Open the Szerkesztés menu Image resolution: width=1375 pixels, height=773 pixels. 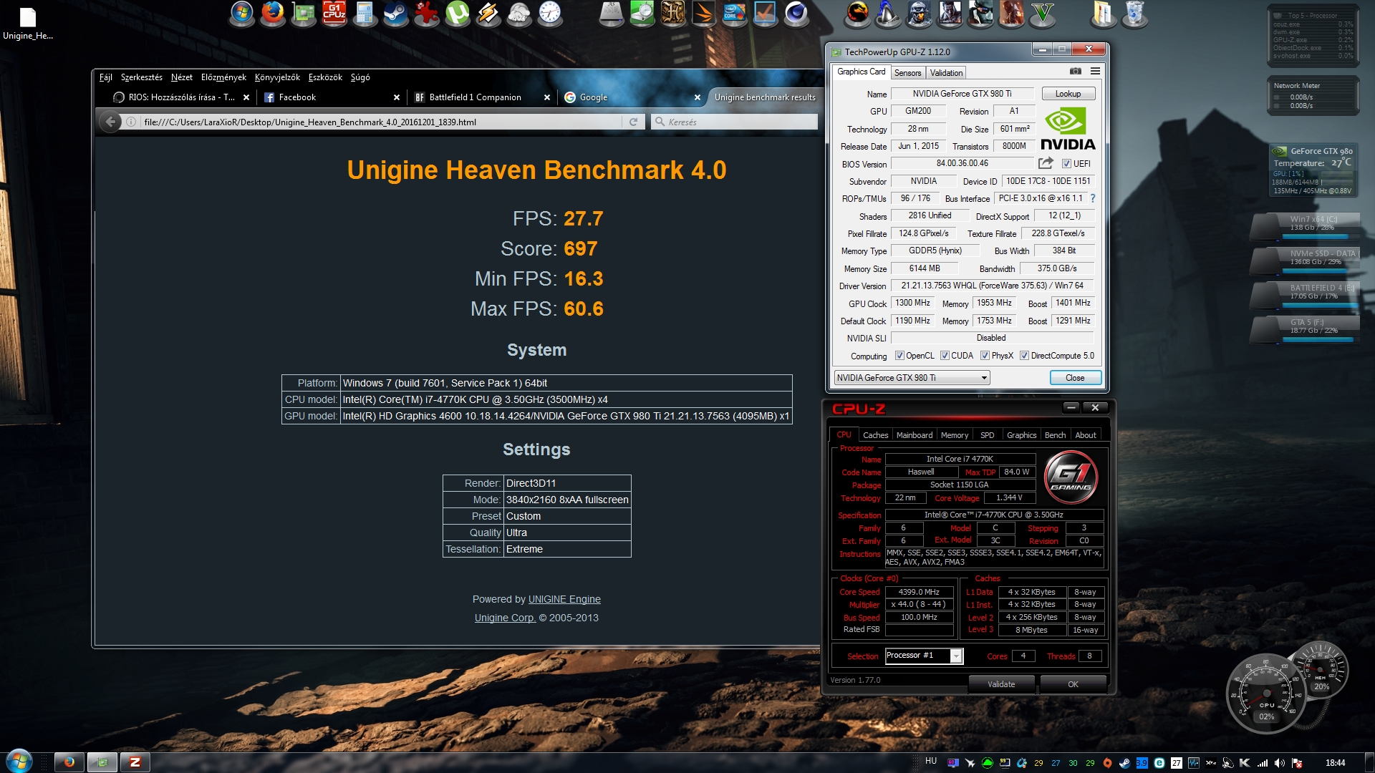(x=141, y=77)
